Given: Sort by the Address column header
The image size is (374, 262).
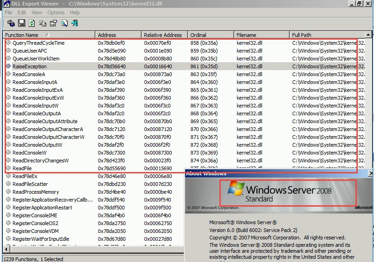Looking at the screenshot, I should (x=118, y=35).
